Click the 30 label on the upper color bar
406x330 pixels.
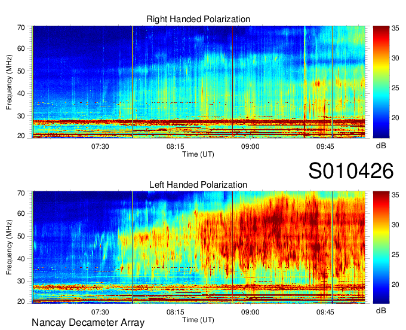coord(395,58)
